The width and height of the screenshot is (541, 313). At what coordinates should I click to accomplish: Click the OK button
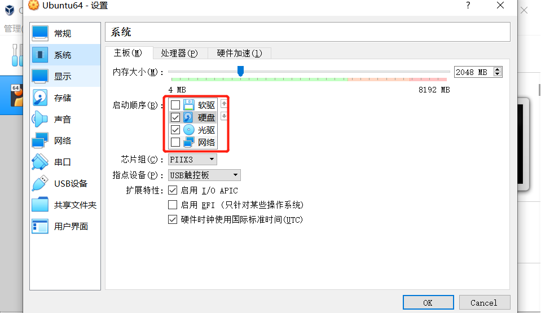(x=428, y=303)
